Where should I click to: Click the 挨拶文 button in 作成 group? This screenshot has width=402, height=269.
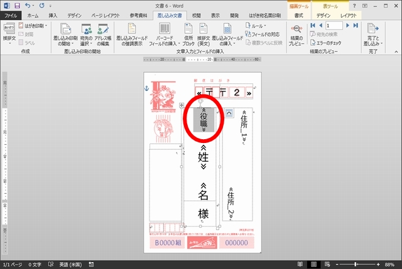point(9,33)
